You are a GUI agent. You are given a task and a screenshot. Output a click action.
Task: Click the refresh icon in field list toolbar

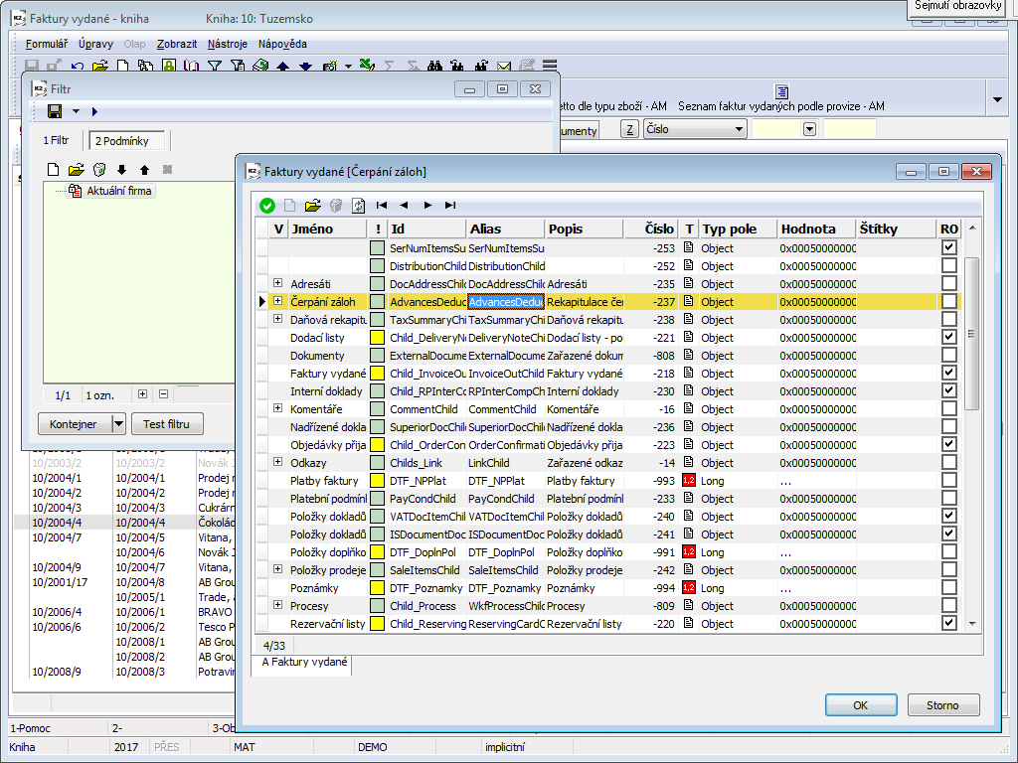tap(358, 206)
